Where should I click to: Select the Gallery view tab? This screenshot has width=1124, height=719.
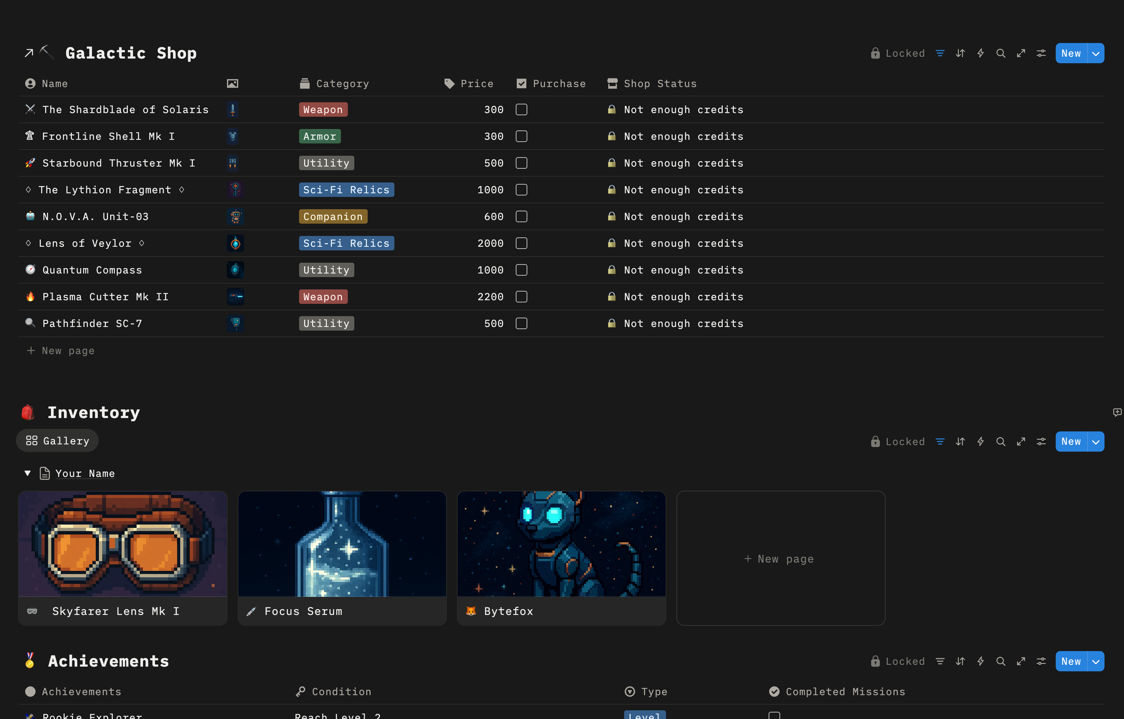[57, 441]
